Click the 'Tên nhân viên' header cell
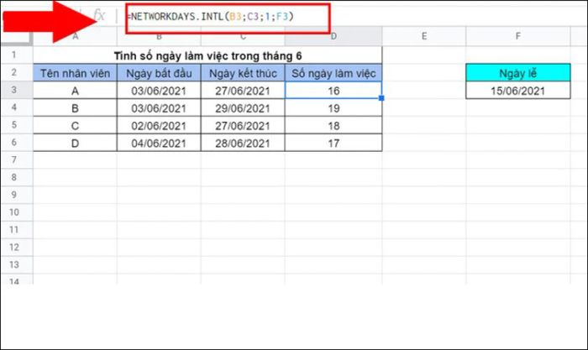The image size is (588, 350). [x=75, y=73]
